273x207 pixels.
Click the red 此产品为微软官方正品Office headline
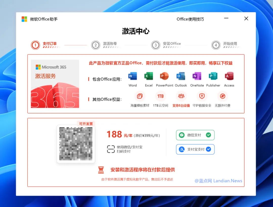point(161,63)
